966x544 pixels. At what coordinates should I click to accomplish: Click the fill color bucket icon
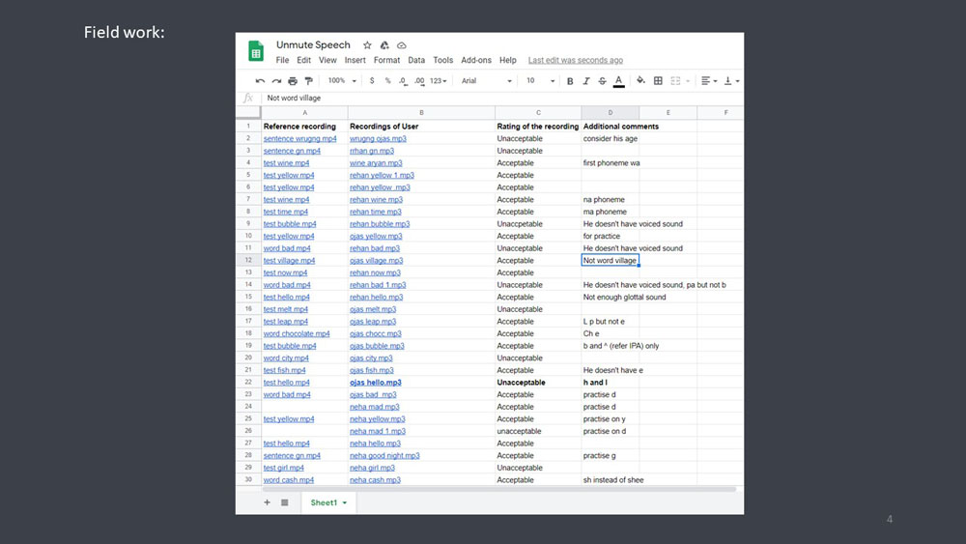(x=640, y=80)
